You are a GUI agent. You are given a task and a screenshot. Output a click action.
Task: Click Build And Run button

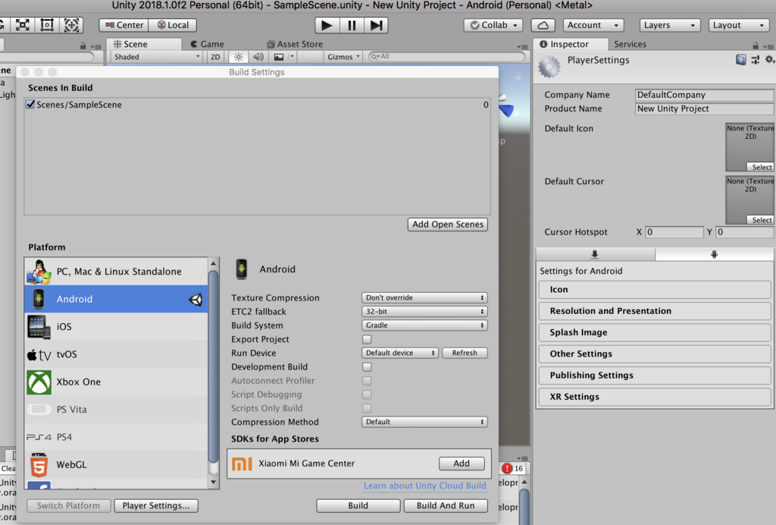point(446,506)
